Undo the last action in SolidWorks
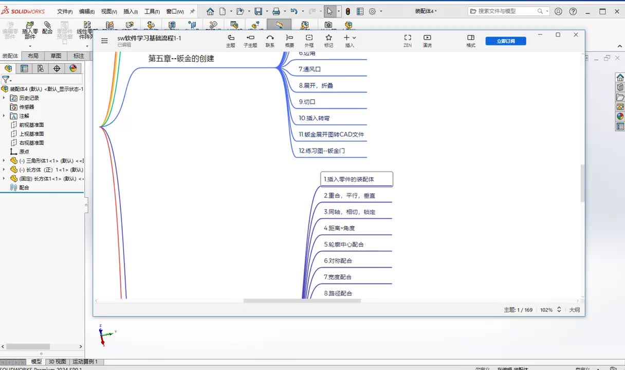 (x=293, y=11)
